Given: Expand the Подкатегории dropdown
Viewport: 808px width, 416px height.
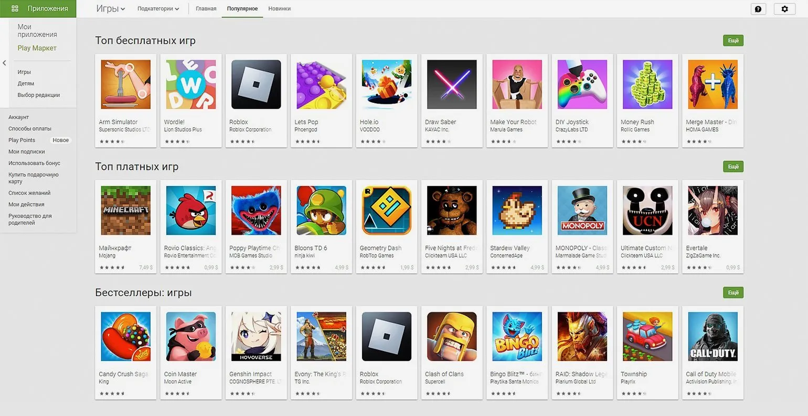Looking at the screenshot, I should point(158,9).
